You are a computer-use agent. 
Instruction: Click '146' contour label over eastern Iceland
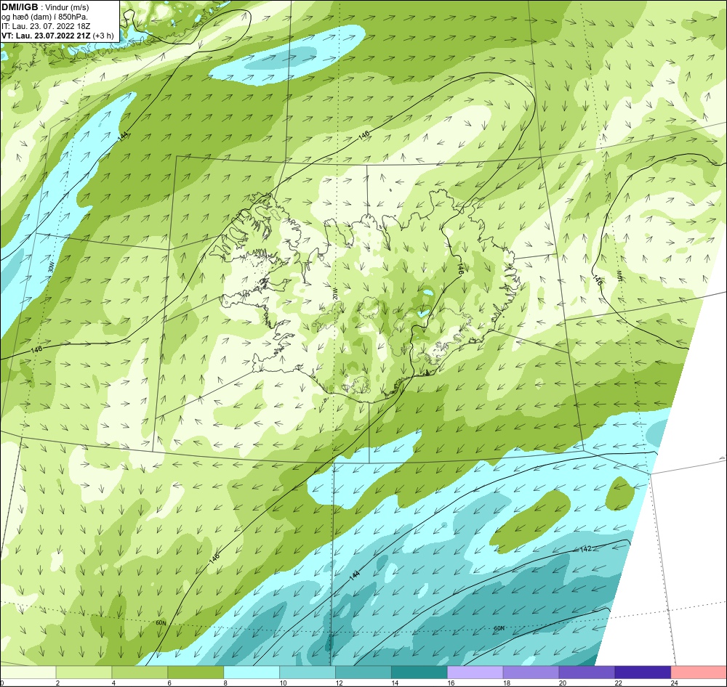point(460,269)
